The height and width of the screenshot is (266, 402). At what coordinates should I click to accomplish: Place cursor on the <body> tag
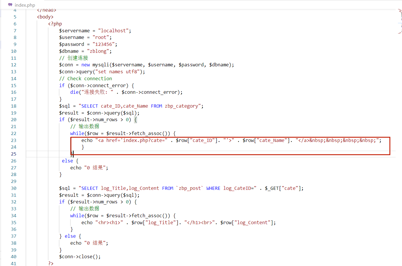45,17
